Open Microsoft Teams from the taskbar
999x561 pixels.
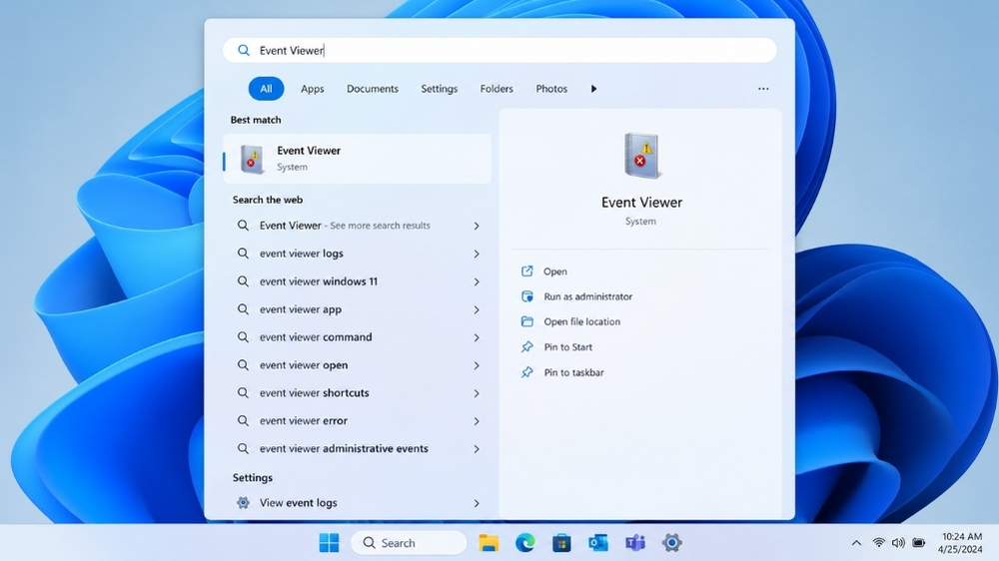pyautogui.click(x=634, y=543)
